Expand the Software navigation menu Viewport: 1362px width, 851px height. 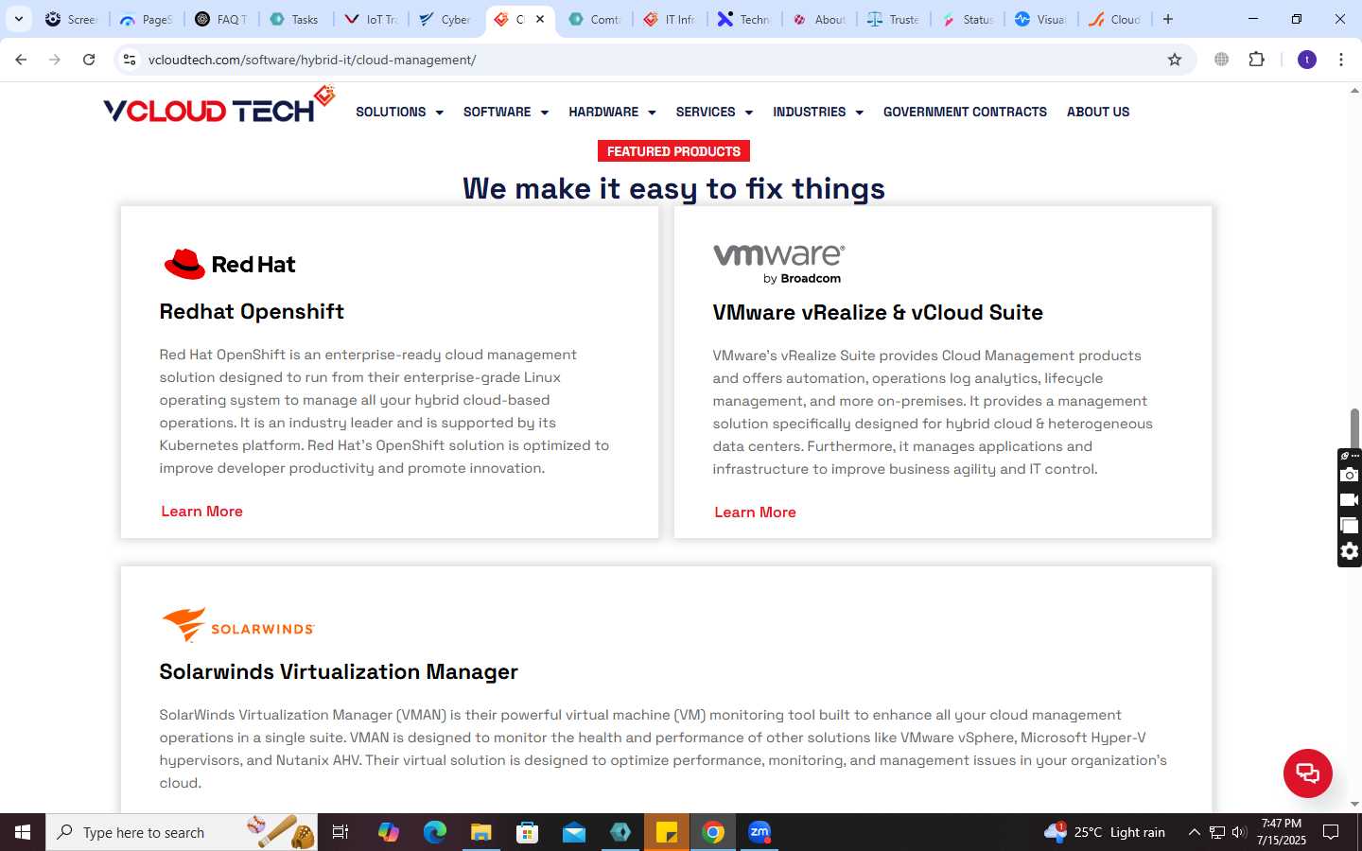point(506,112)
